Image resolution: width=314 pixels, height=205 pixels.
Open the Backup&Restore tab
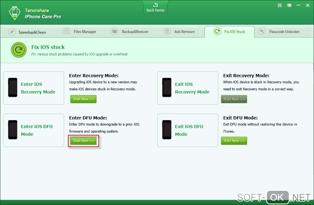pos(130,32)
